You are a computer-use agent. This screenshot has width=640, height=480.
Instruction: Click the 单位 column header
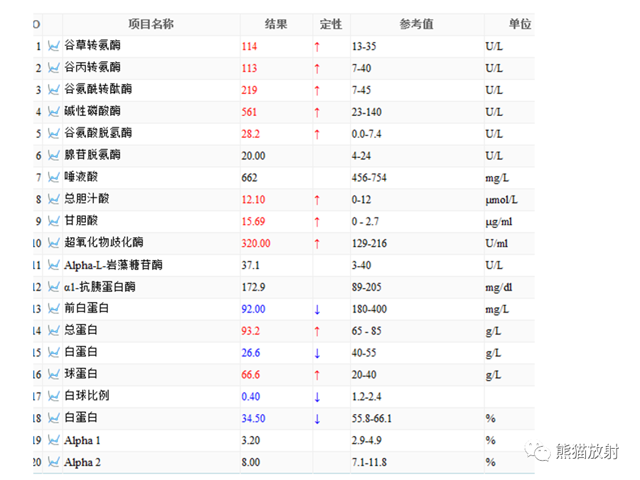[x=520, y=24]
